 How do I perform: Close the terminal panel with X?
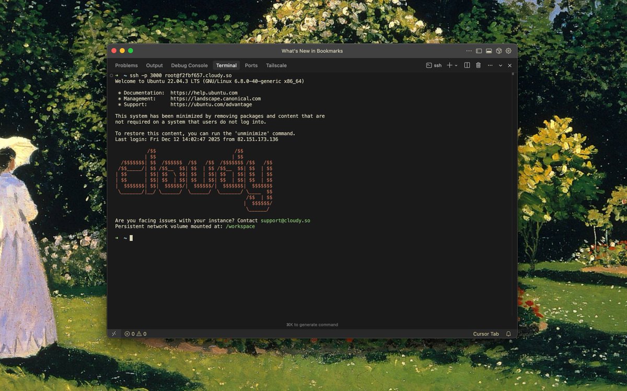(509, 65)
